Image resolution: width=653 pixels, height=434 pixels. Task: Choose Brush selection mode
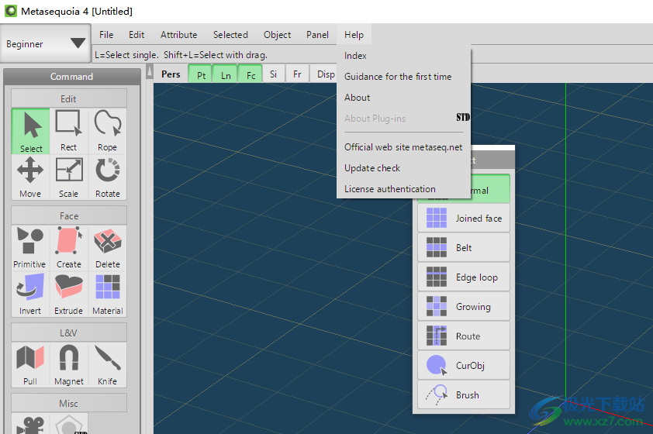click(x=464, y=395)
